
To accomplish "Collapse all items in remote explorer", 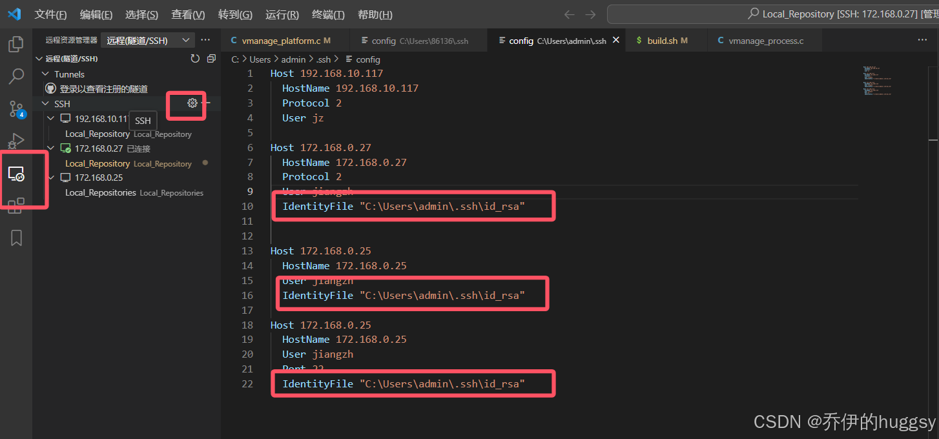I will click(x=211, y=59).
